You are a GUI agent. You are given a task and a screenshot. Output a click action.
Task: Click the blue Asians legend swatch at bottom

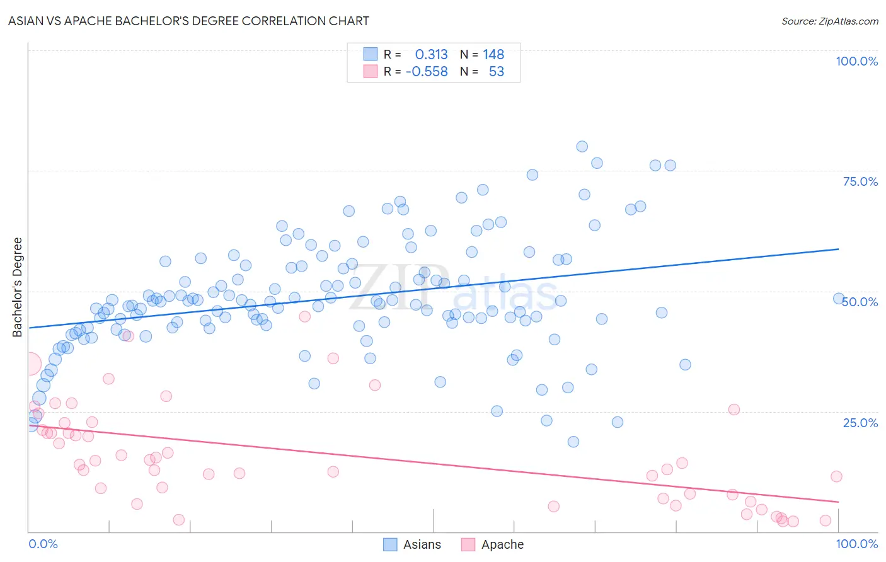tap(390, 544)
